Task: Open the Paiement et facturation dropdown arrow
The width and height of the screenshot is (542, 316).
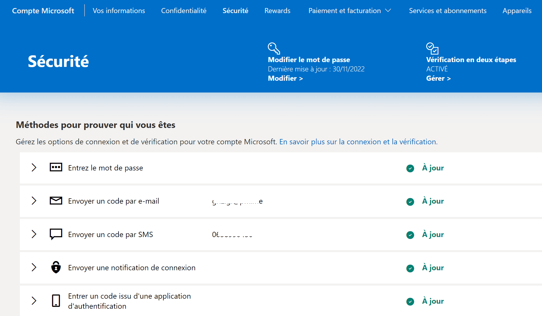Action: click(x=388, y=11)
